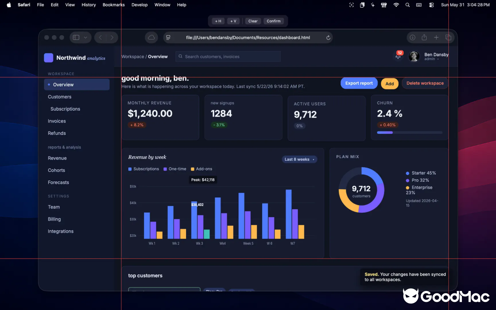Image resolution: width=496 pixels, height=310 pixels.
Task: Open the Last 8 weeks dropdown
Action: pyautogui.click(x=300, y=159)
